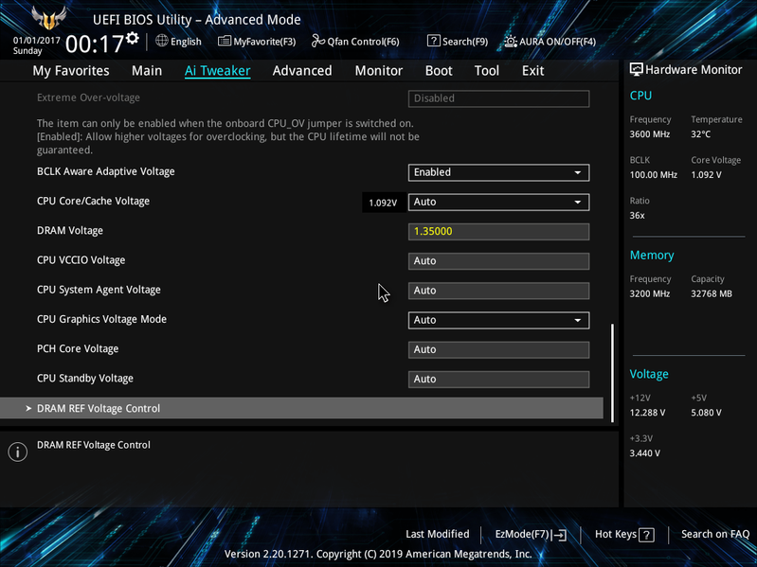Viewport: 757px width, 567px height.
Task: Select CPU System Agent Voltage label
Action: tap(99, 290)
